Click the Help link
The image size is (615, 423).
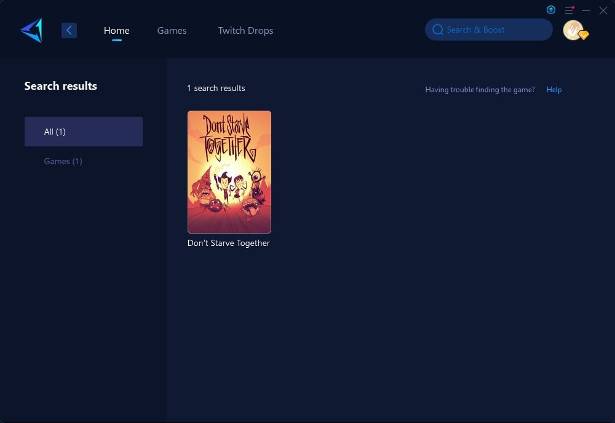click(554, 90)
